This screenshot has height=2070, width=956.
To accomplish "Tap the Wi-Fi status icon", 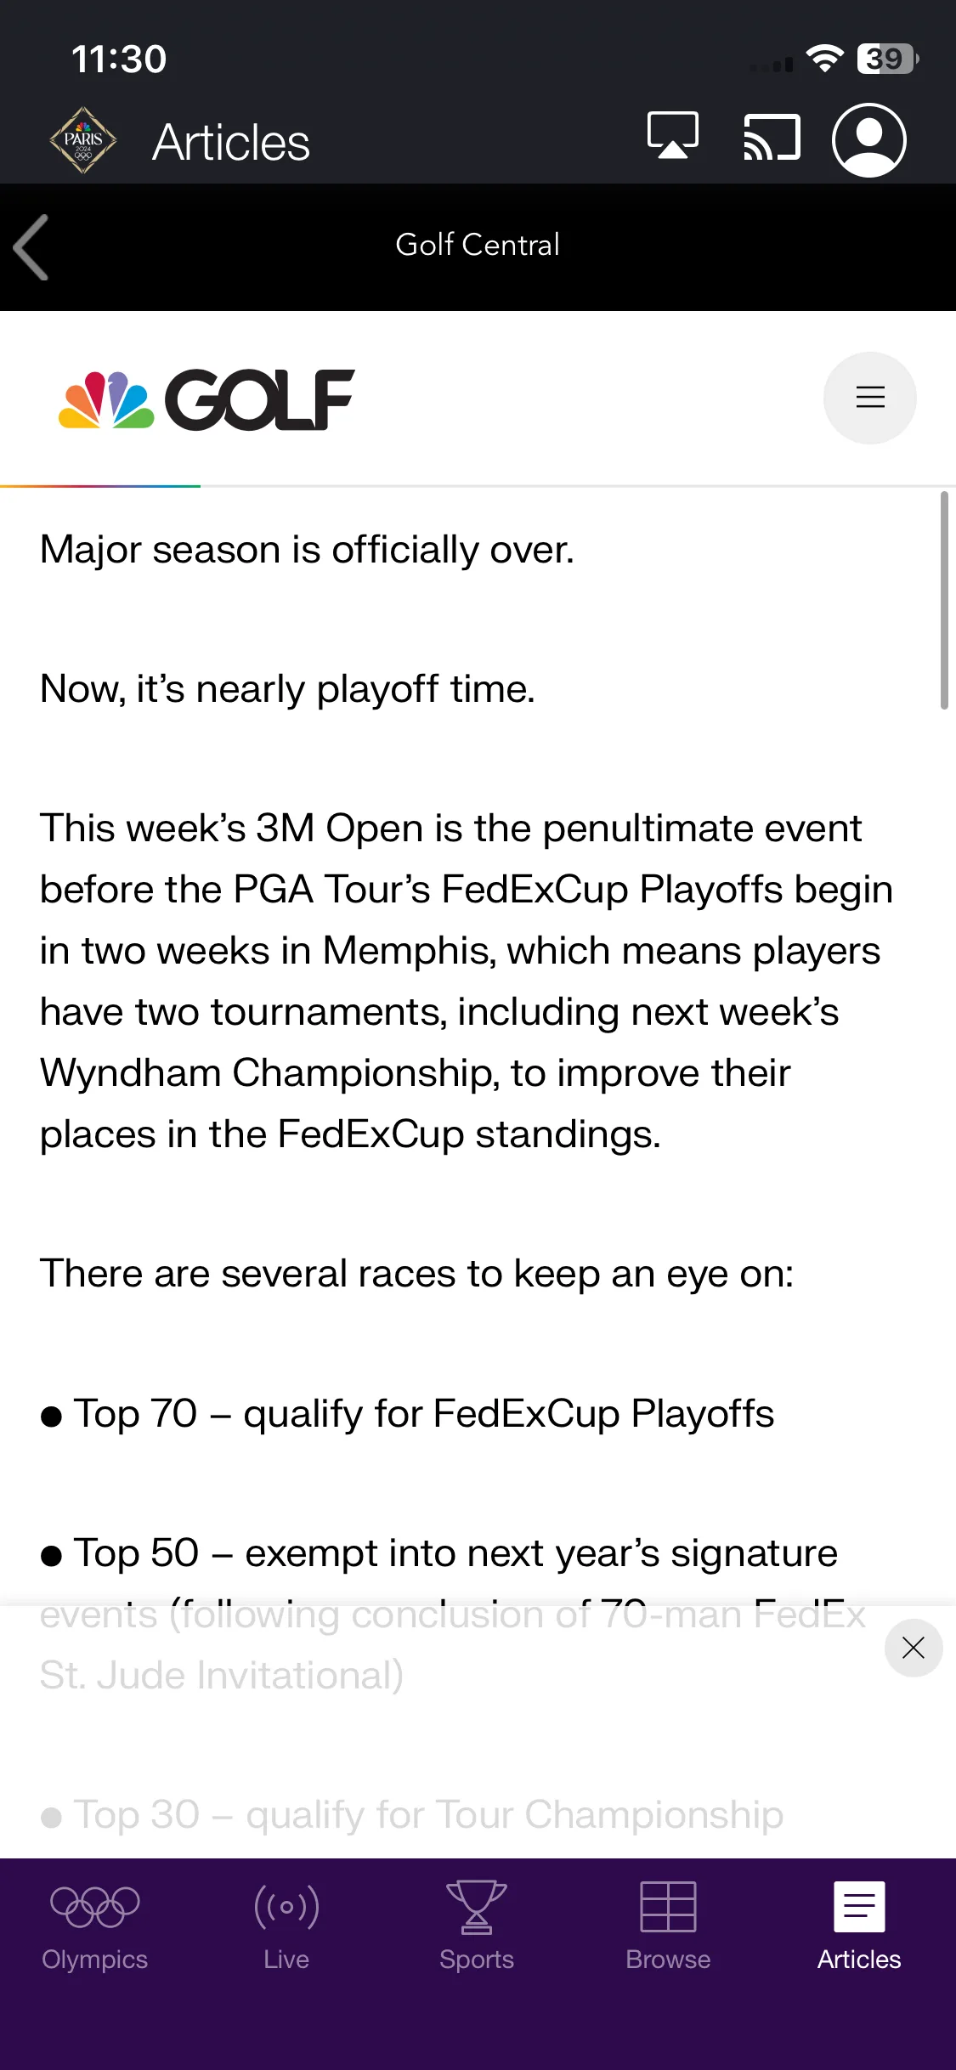I will pos(823,59).
